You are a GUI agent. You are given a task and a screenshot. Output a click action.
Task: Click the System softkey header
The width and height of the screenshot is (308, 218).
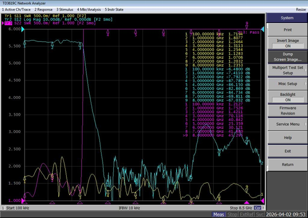pos(287,18)
